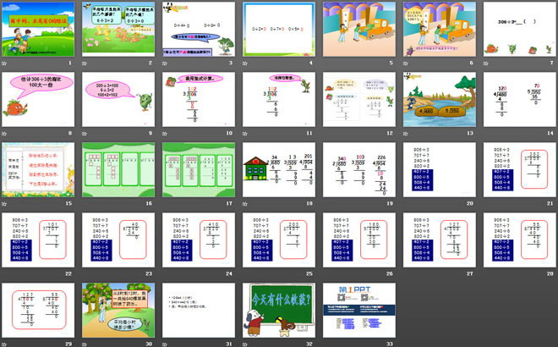Click the animation star icon under slide 1
558x347 pixels.
pyautogui.click(x=7, y=63)
